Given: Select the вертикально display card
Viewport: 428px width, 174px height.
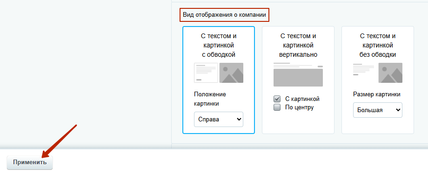Looking at the screenshot, I should [x=298, y=80].
